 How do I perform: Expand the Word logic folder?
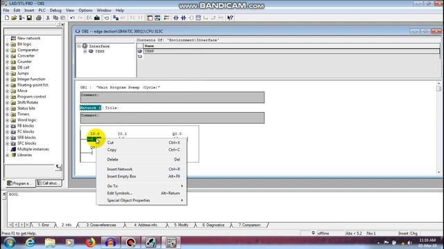8,120
